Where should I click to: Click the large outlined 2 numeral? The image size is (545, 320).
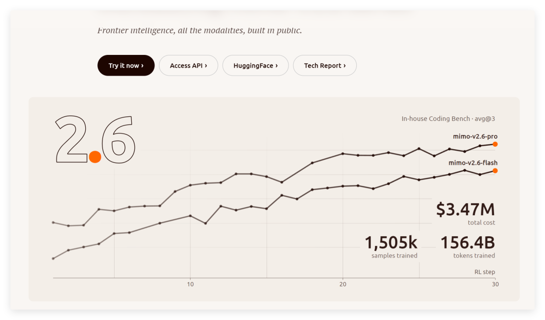tap(72, 139)
